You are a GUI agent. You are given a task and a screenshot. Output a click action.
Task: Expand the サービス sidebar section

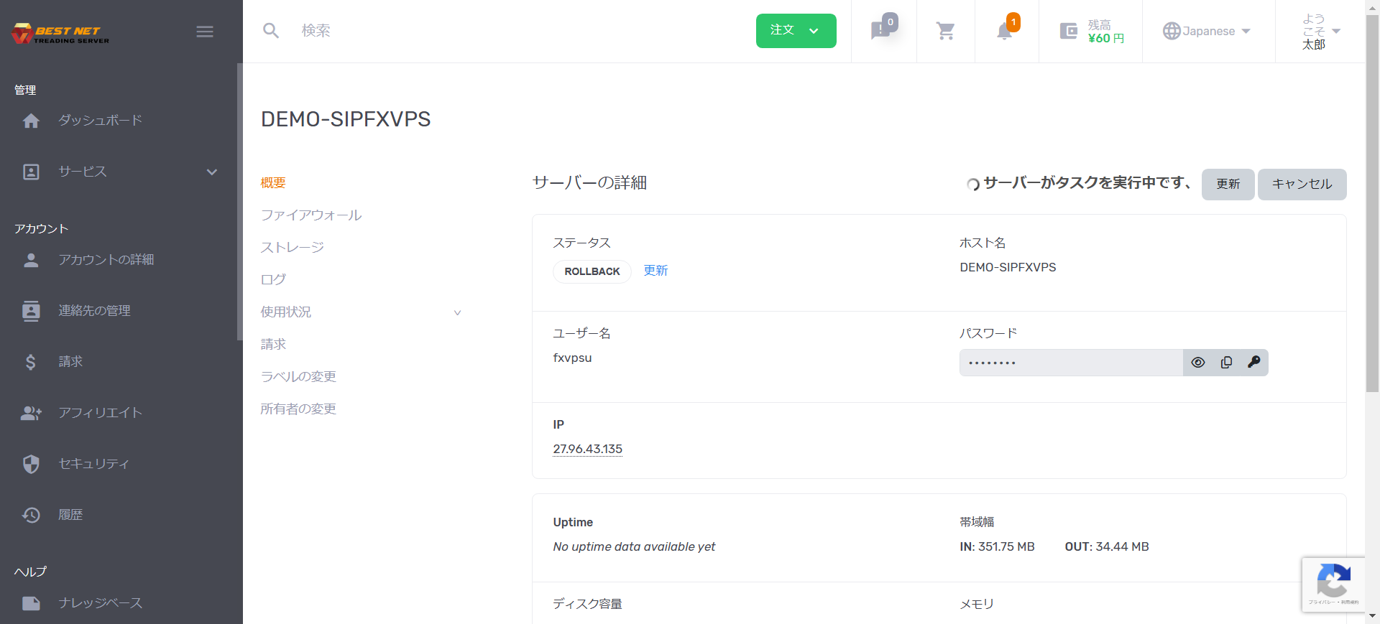(211, 172)
